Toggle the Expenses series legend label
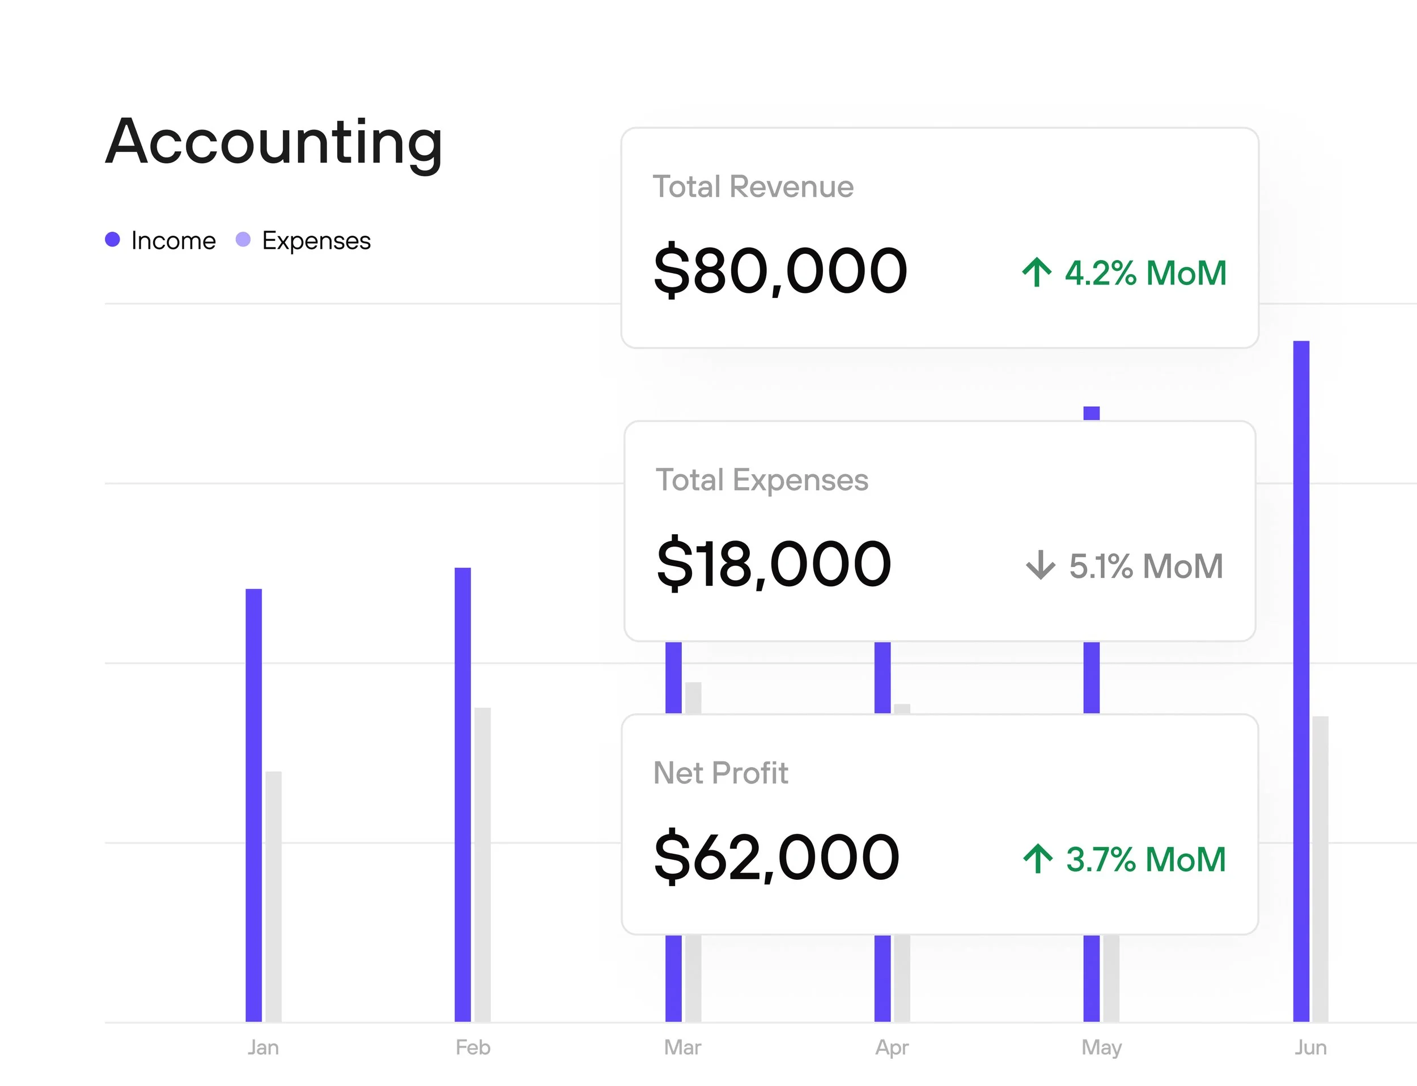This screenshot has width=1417, height=1086. (316, 240)
